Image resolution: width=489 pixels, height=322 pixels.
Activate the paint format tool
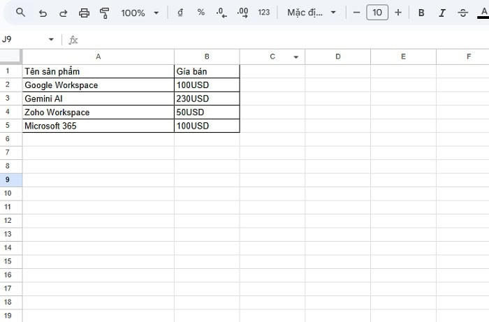[x=105, y=13]
